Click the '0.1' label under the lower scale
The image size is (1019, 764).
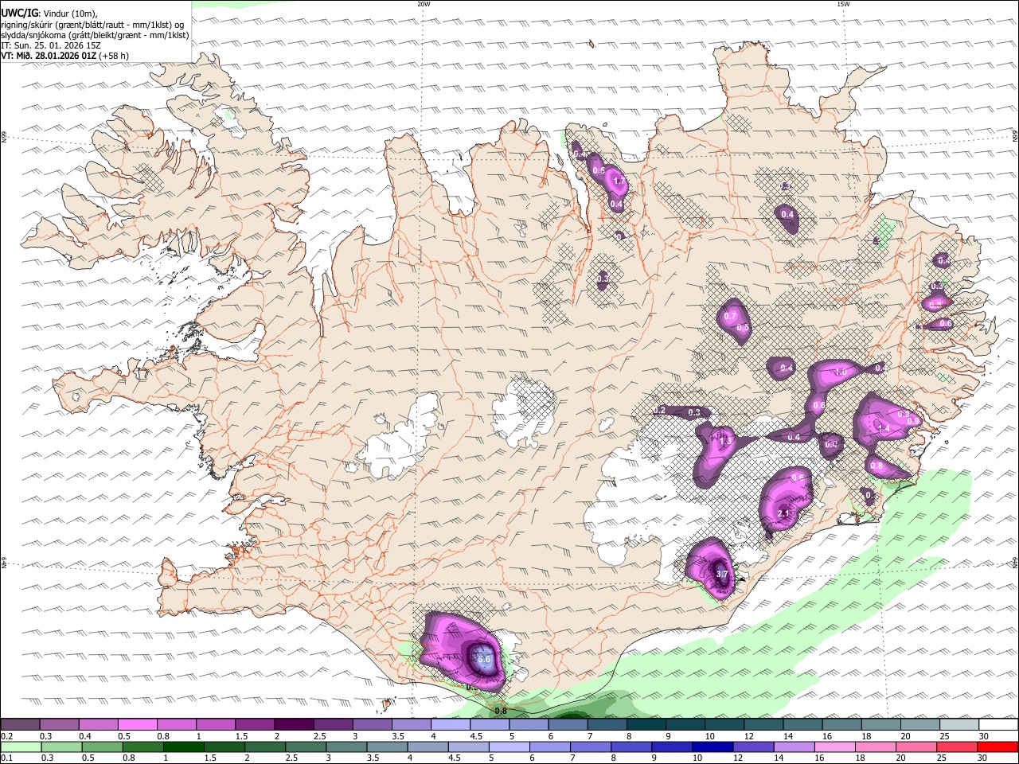[6, 758]
